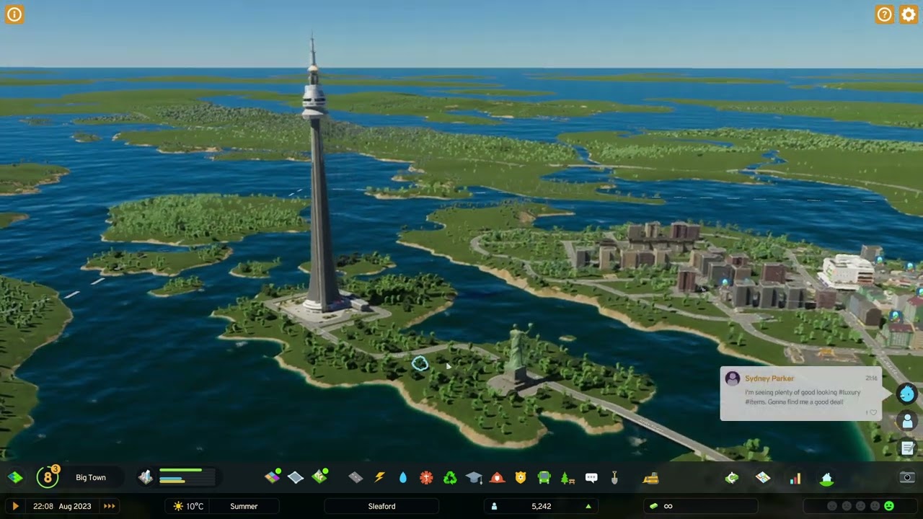Open the Healthcare & Deathcare menu
The image size is (923, 519).
point(426,477)
